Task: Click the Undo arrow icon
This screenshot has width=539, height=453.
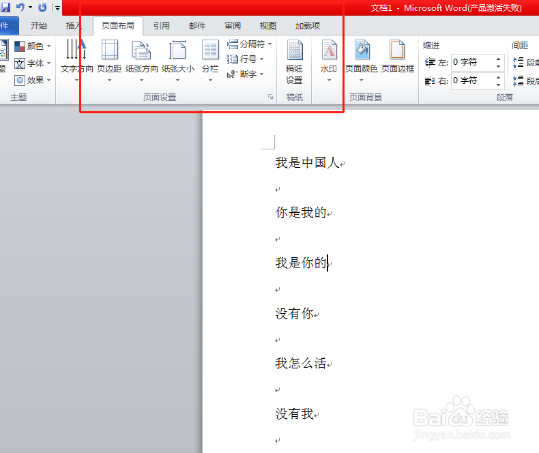Action: (x=20, y=7)
